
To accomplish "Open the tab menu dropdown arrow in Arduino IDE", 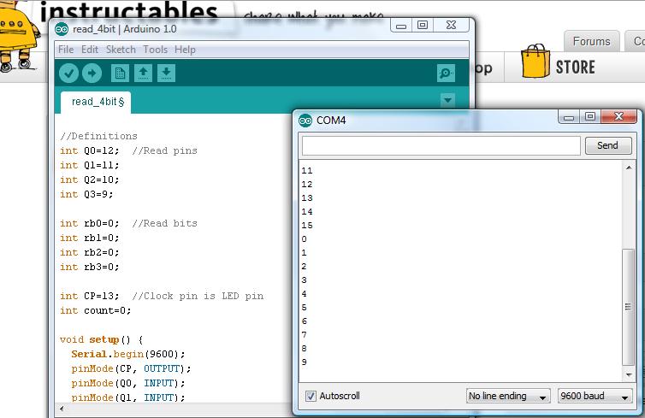I will 447,100.
